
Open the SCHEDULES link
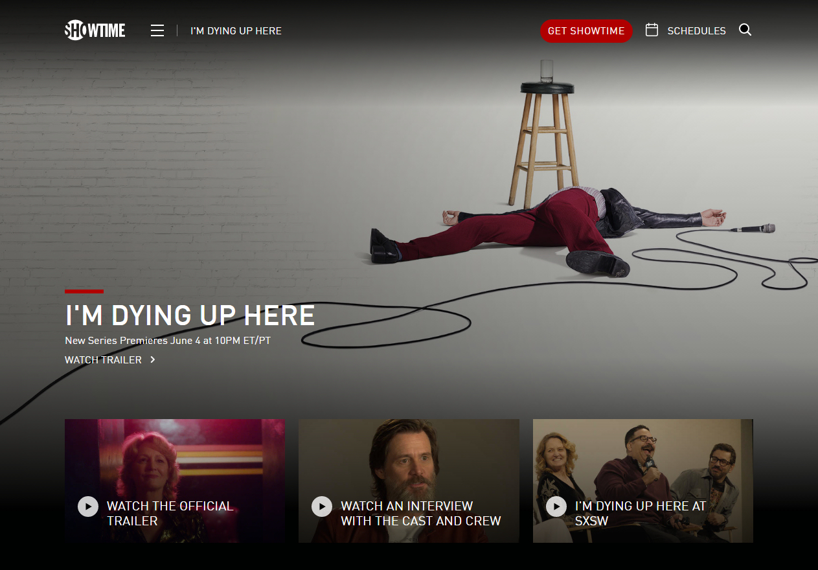(x=696, y=30)
